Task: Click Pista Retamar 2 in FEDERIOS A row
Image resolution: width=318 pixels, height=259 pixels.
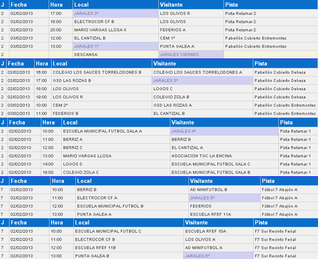Action: pos(240,30)
